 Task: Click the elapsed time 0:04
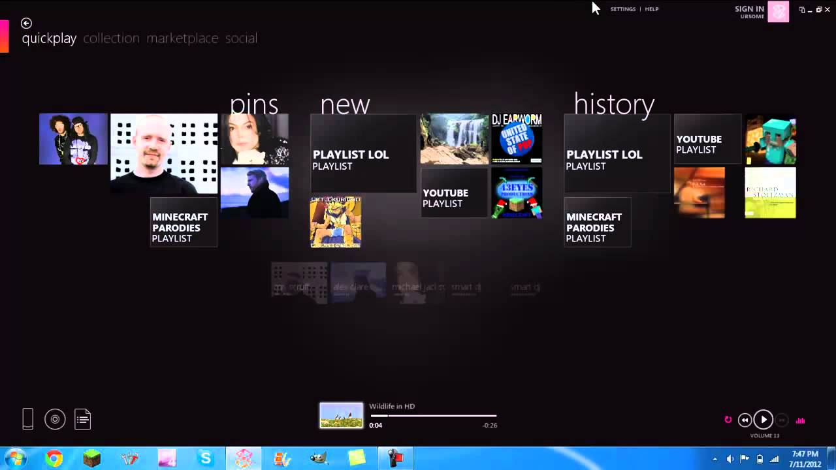click(x=376, y=426)
